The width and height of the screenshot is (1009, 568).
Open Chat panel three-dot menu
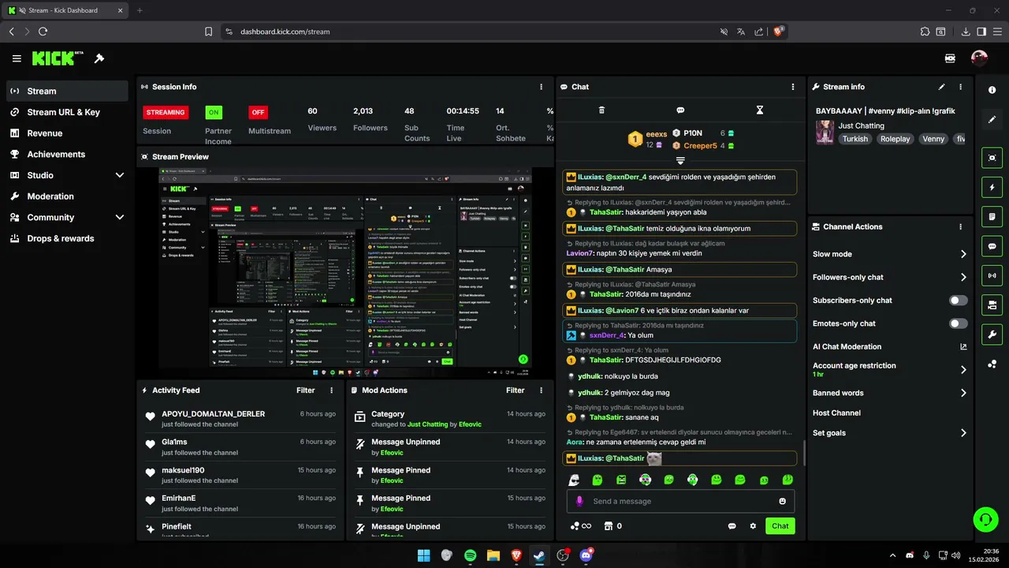click(x=793, y=87)
